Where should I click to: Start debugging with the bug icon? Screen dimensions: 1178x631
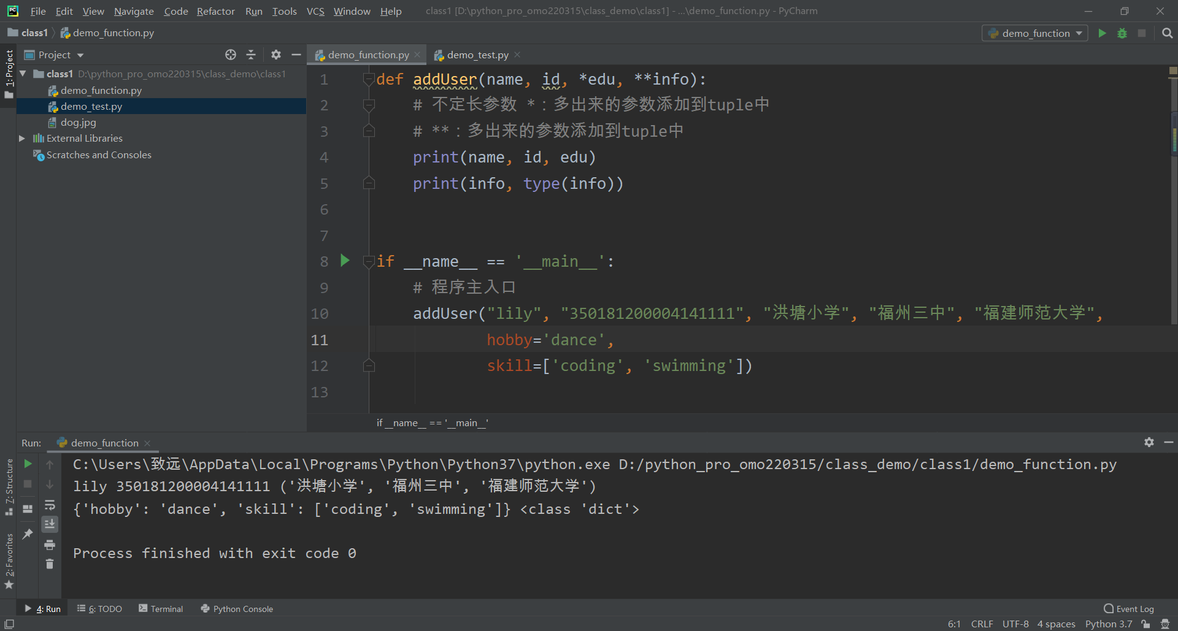tap(1122, 33)
